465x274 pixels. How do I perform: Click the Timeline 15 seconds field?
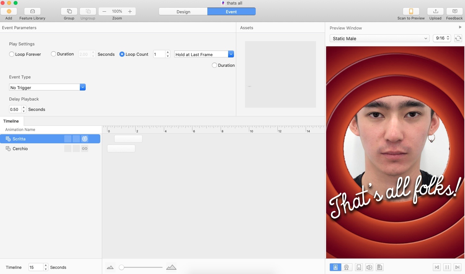[x=36, y=267]
